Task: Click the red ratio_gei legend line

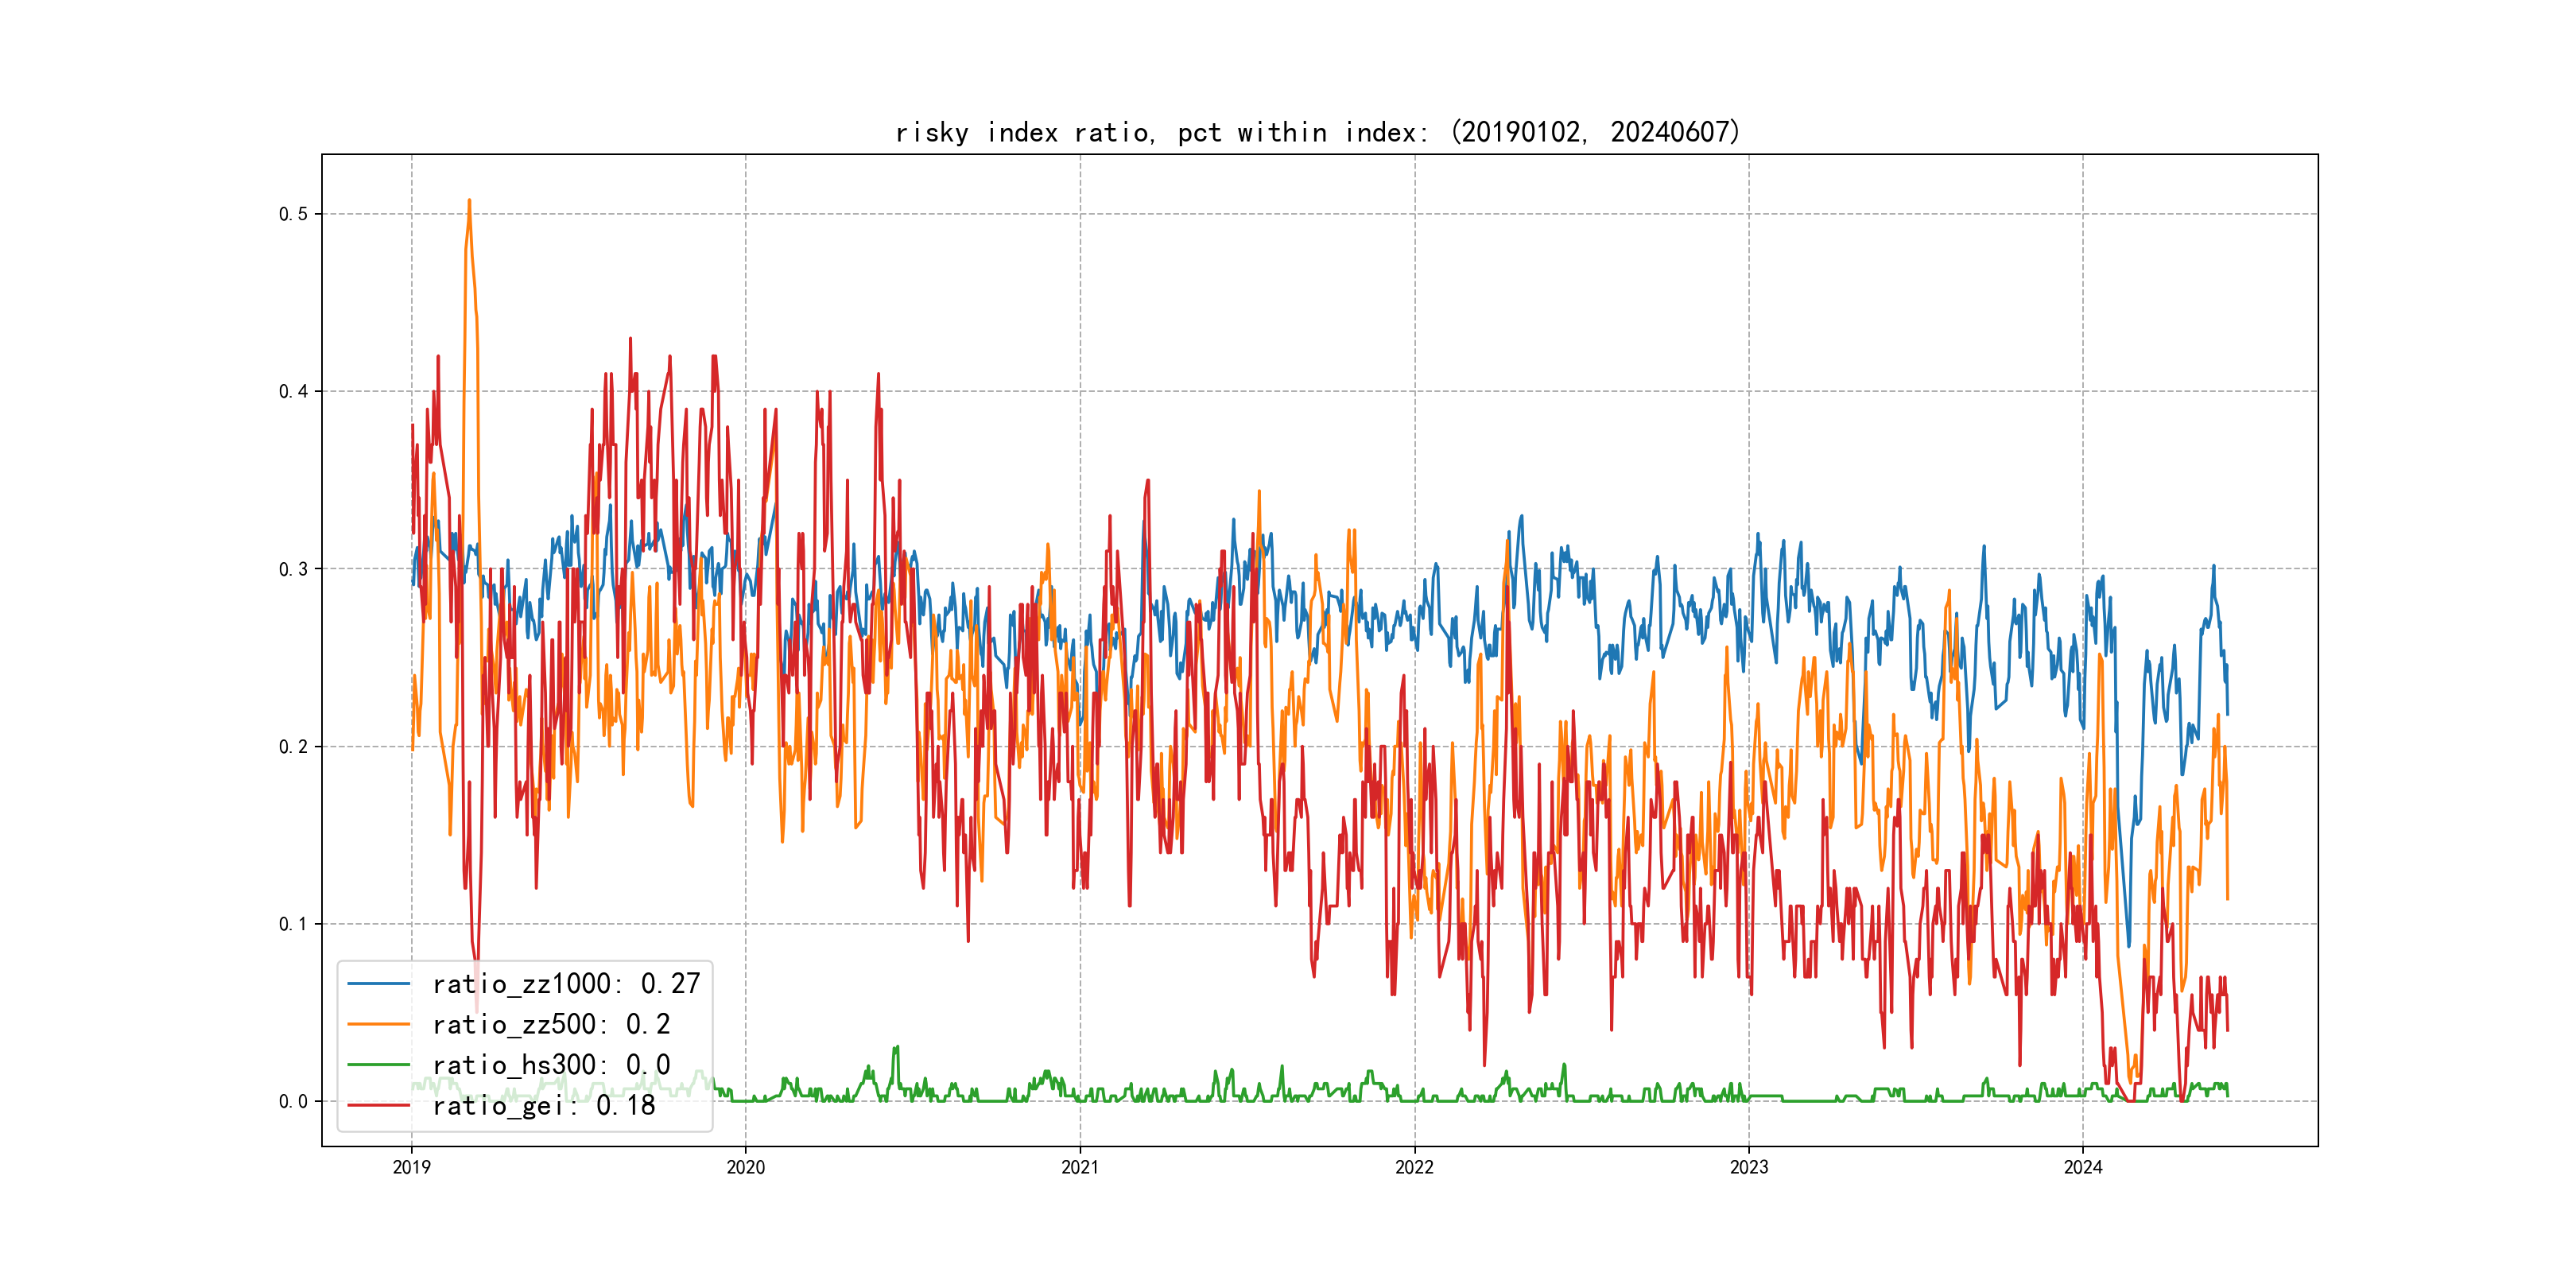Action: point(378,1105)
